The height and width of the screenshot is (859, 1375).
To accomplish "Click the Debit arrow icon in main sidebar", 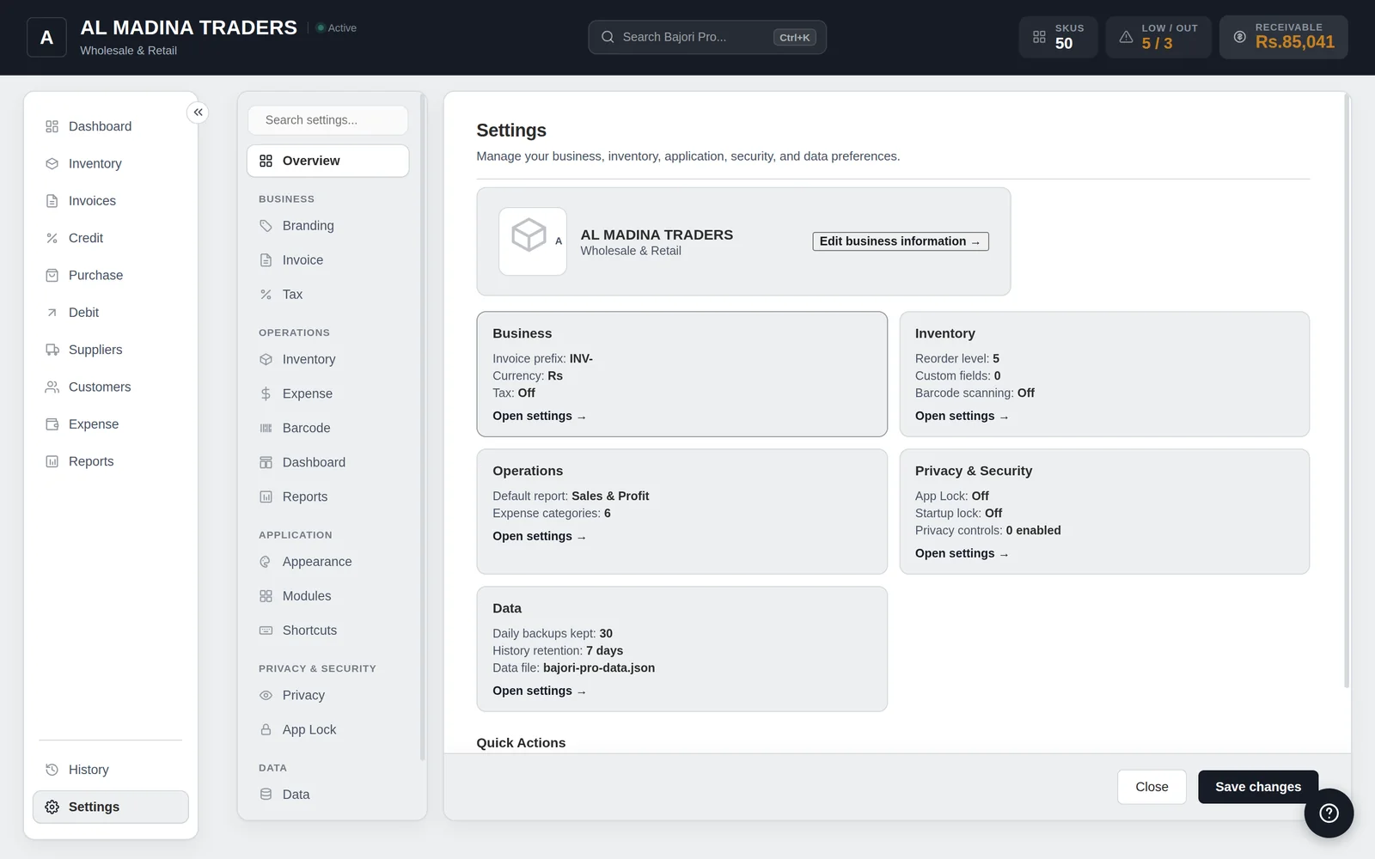I will click(52, 313).
